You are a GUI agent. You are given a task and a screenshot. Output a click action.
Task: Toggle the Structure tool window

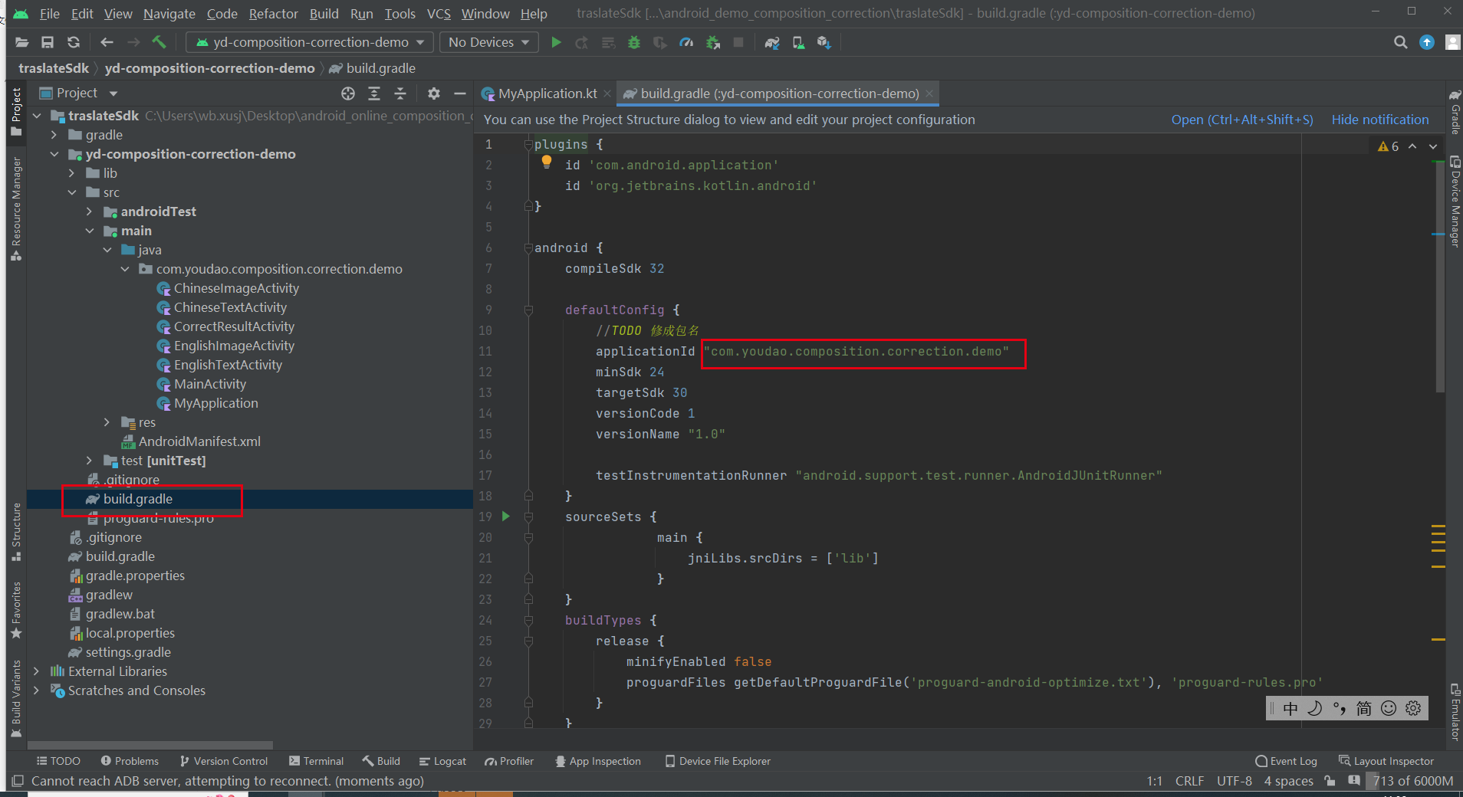[x=16, y=531]
